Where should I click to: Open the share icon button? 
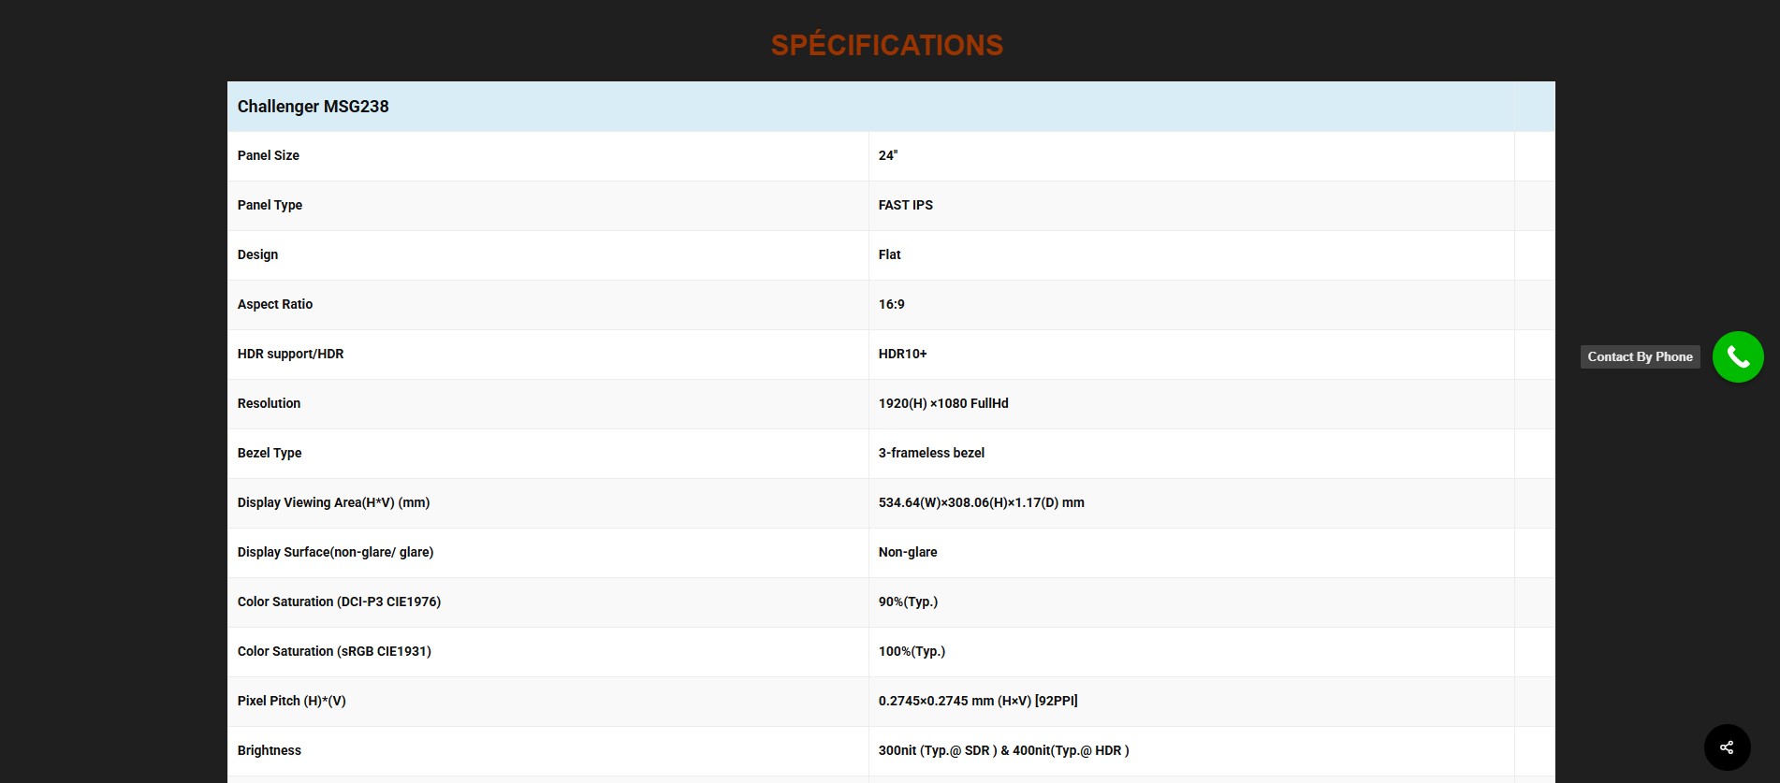pyautogui.click(x=1727, y=747)
